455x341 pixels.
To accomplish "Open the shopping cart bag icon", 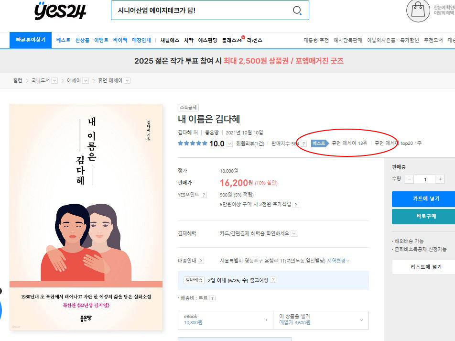I will [x=418, y=11].
